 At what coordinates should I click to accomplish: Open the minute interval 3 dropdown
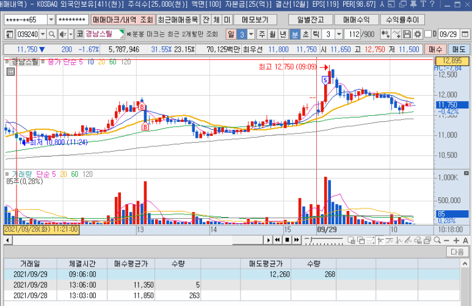[x=339, y=34]
